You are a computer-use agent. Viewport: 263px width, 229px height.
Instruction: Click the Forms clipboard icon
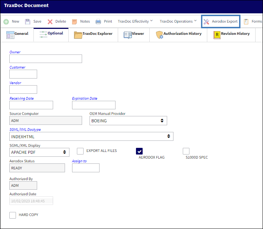click(246, 21)
